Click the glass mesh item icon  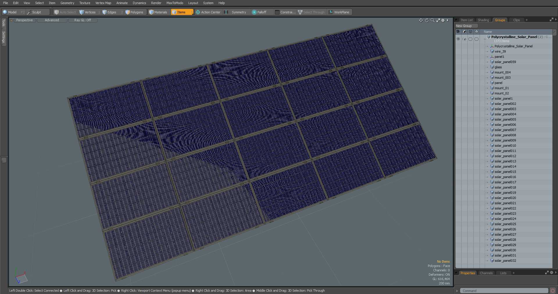(x=492, y=67)
